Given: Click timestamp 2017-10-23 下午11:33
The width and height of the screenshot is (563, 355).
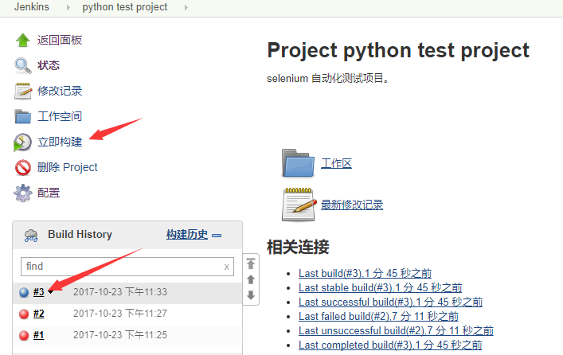Looking at the screenshot, I should [120, 292].
